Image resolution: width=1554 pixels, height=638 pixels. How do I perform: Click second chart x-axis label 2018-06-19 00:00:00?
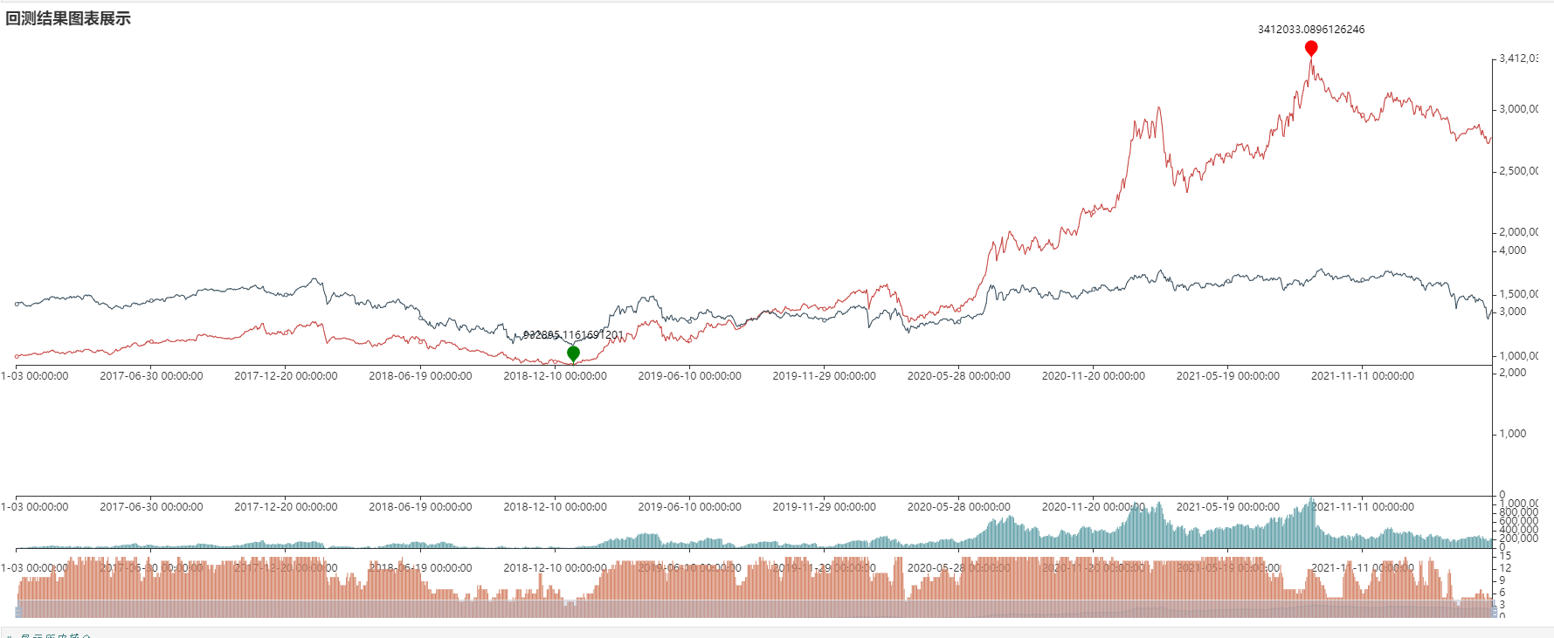[420, 507]
